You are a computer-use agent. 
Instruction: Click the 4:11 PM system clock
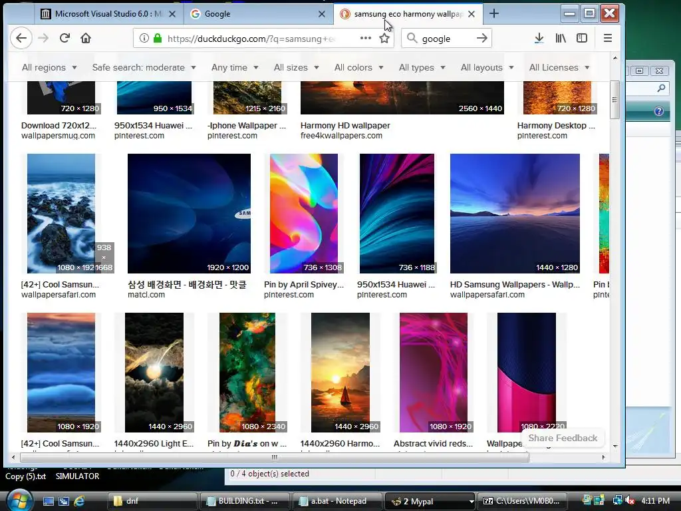(x=655, y=501)
